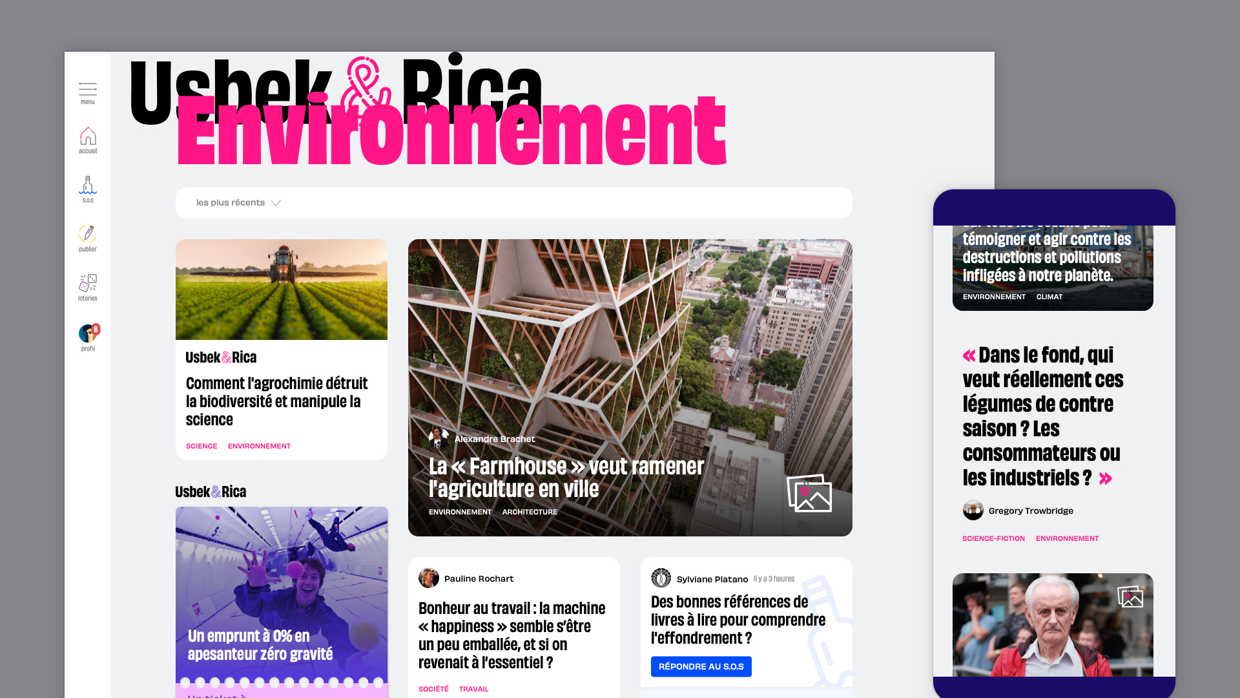The width and height of the screenshot is (1240, 698).
Task: Click Usbek & Rica logo above zero gravity card
Action: click(x=211, y=492)
